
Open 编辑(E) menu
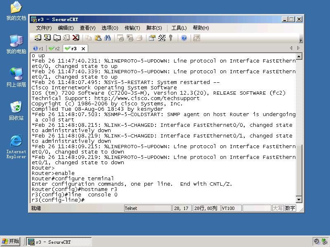(66, 28)
